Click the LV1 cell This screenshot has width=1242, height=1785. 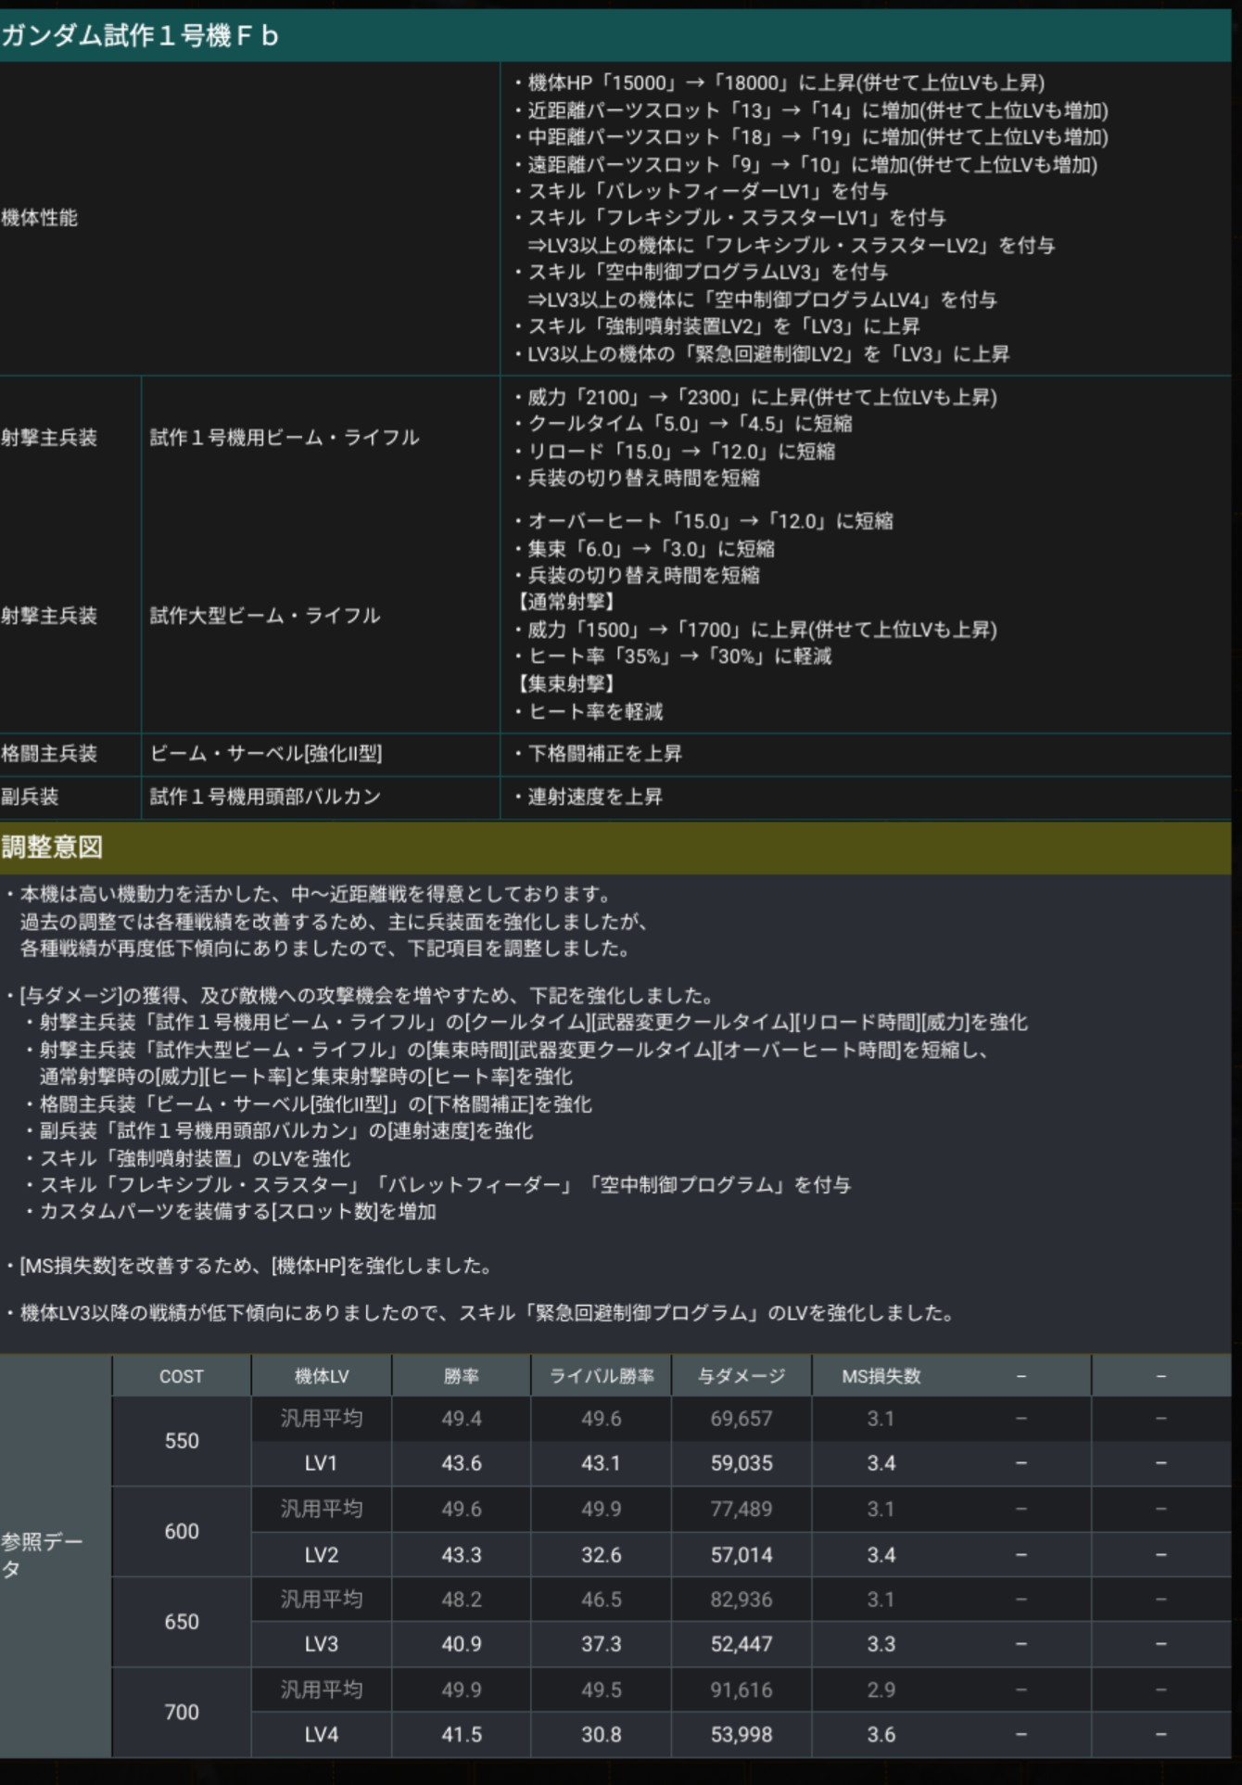click(322, 1463)
